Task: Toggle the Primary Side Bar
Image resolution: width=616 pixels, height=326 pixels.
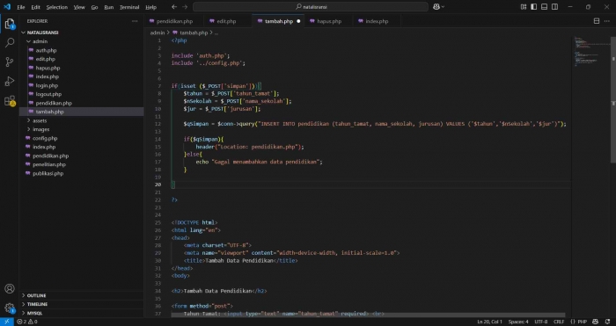Action: click(533, 7)
